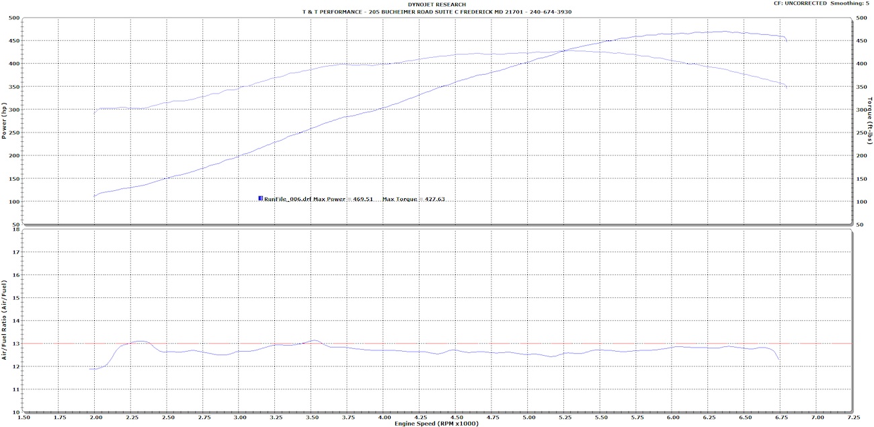Click the 50 tick on the right Torque axis
Image resolution: width=874 pixels, height=427 pixels.
859,225
